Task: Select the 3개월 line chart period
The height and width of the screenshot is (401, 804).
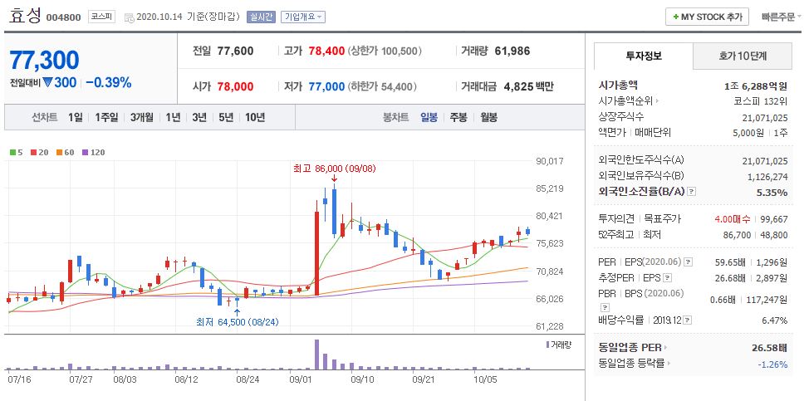Action: [x=141, y=117]
